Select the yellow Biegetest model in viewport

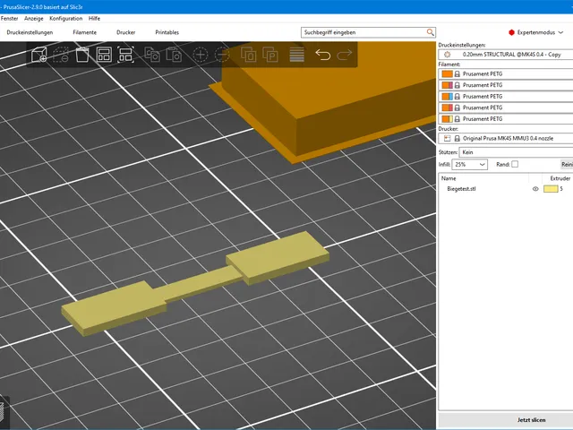tap(195, 283)
